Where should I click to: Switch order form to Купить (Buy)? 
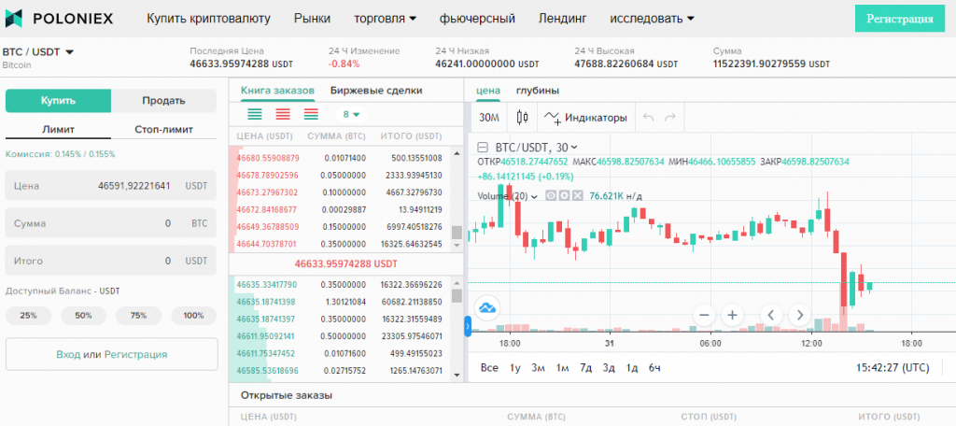tap(59, 101)
